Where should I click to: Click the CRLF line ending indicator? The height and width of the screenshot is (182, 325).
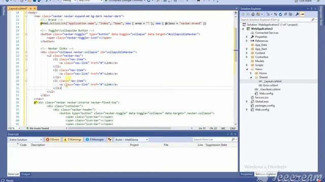233,128
